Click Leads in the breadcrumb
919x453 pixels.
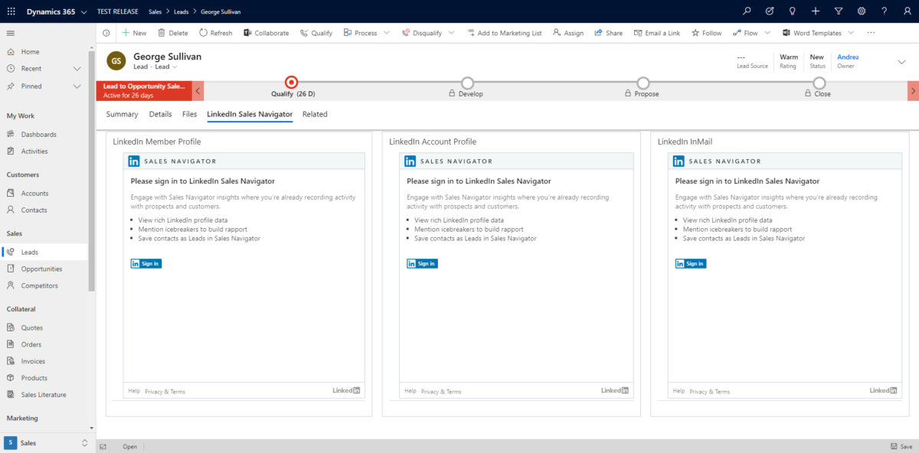pos(182,11)
